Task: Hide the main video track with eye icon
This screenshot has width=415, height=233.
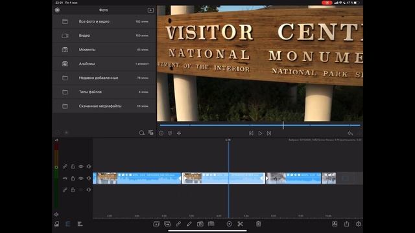Action: click(80, 179)
